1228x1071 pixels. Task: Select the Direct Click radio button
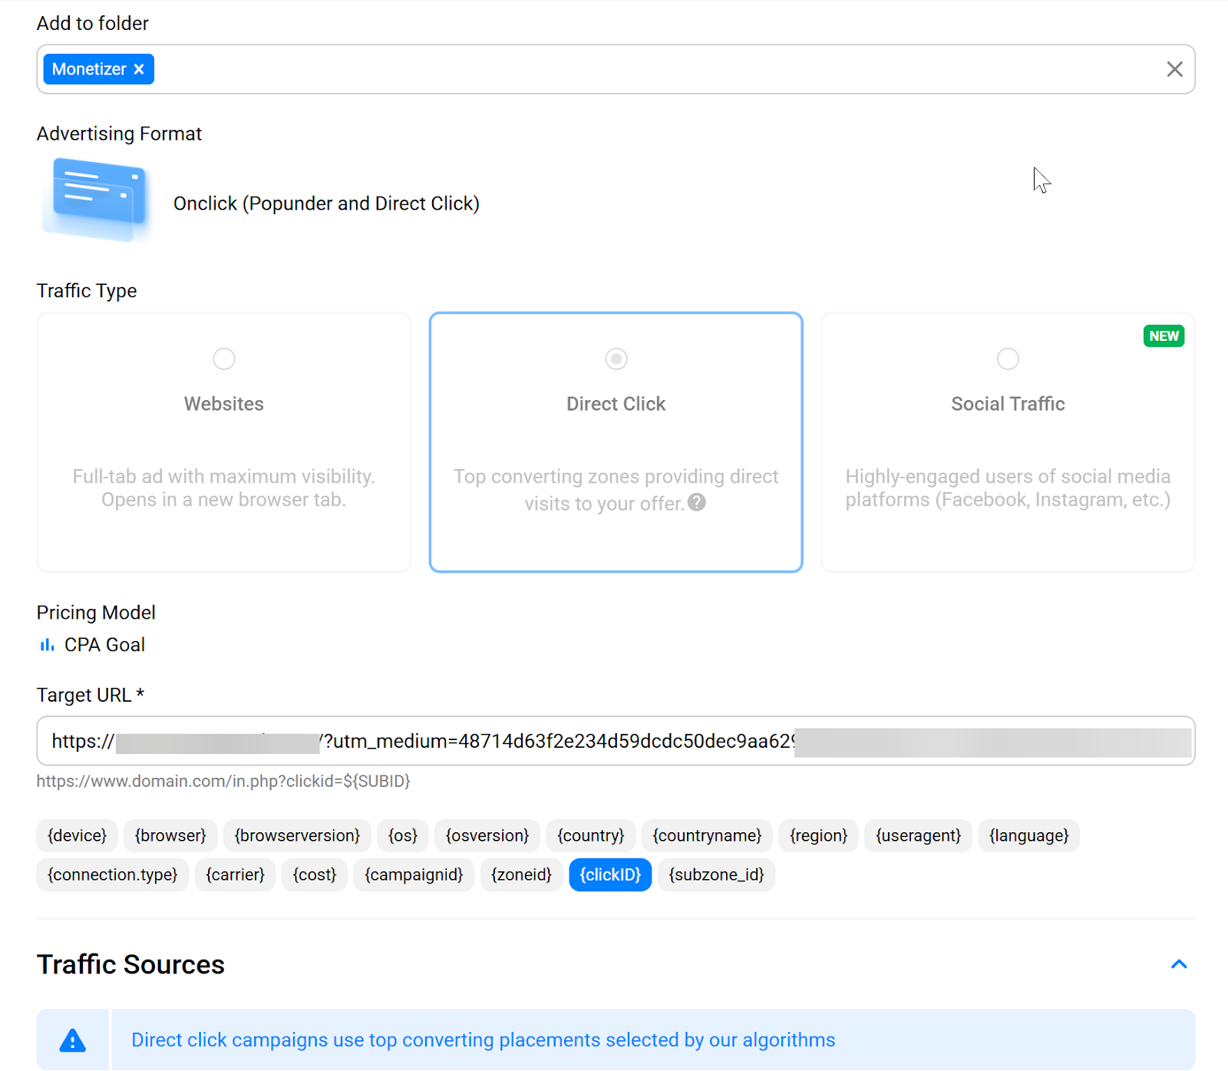pos(616,359)
